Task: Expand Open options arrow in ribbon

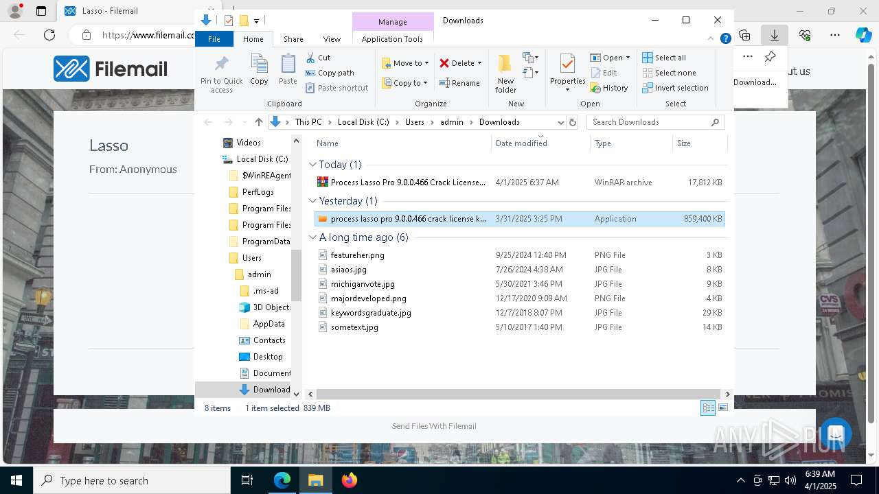Action: pyautogui.click(x=628, y=58)
